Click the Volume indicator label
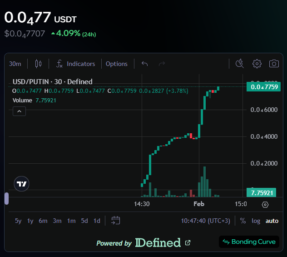287x257 pixels. click(x=22, y=101)
